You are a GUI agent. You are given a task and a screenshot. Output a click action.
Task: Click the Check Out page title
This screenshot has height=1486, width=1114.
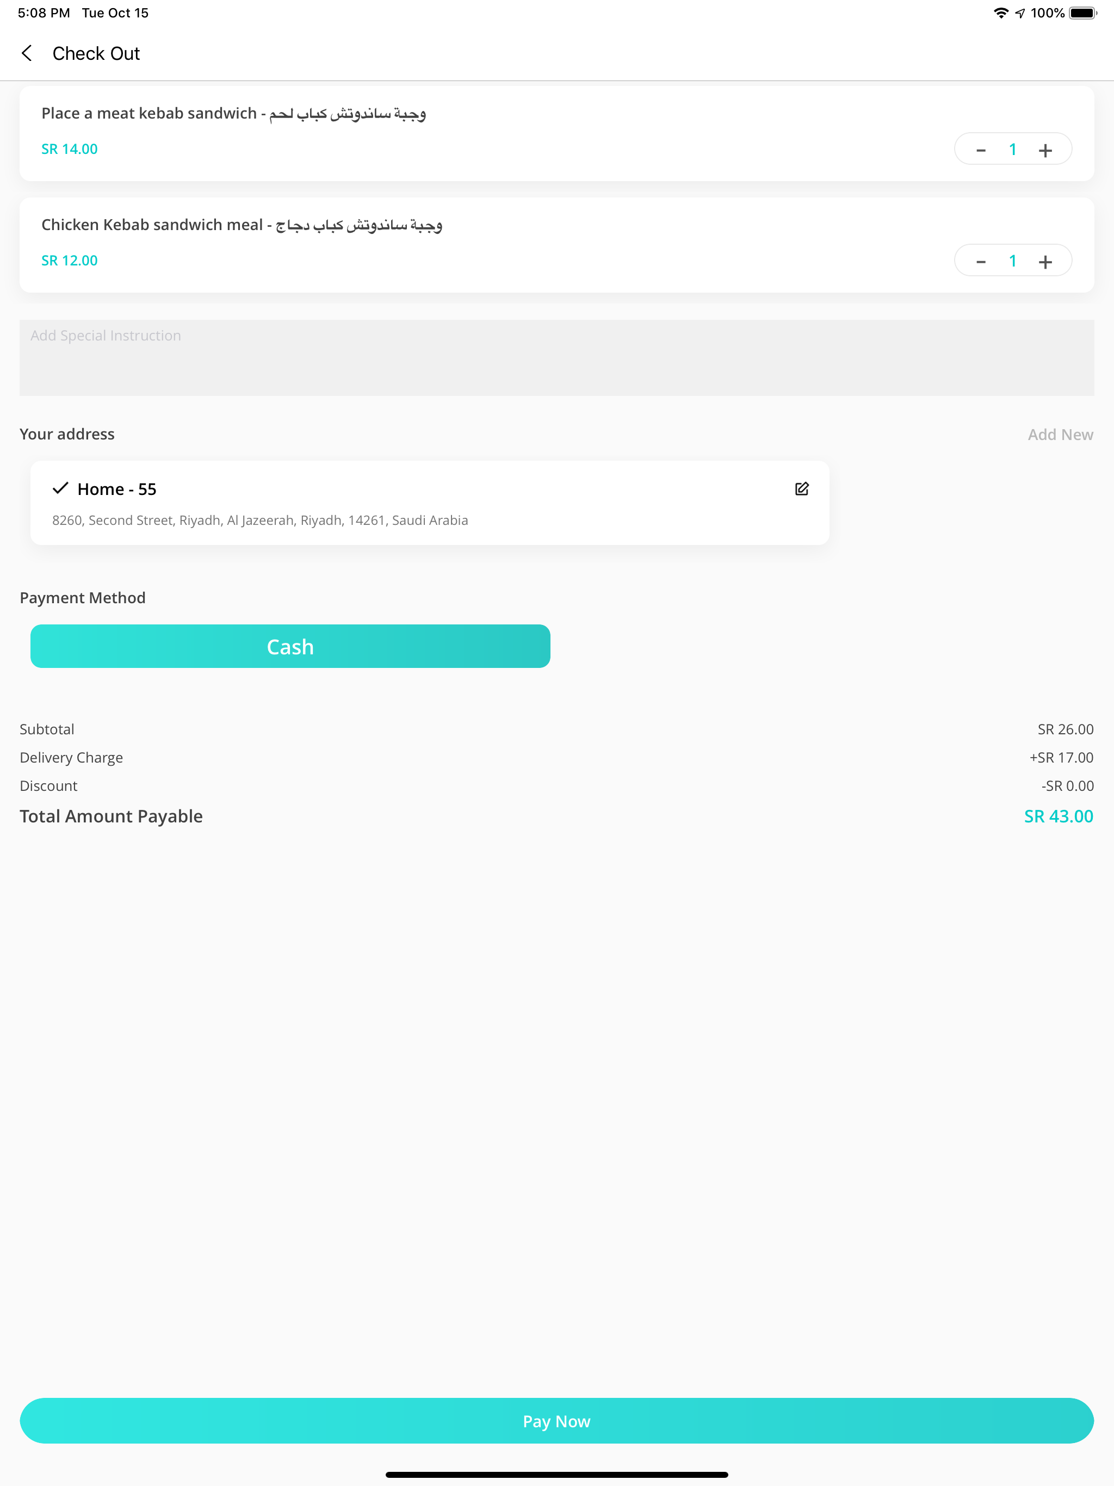(96, 54)
